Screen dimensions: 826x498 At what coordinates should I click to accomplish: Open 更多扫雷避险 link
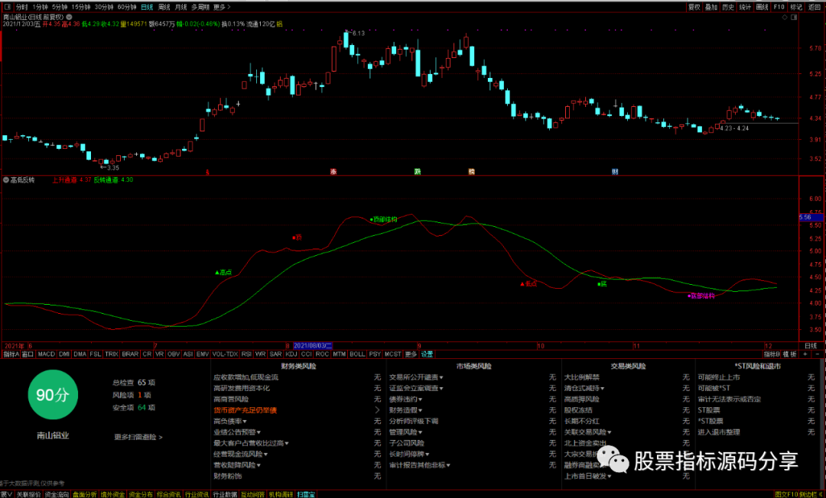tap(138, 437)
